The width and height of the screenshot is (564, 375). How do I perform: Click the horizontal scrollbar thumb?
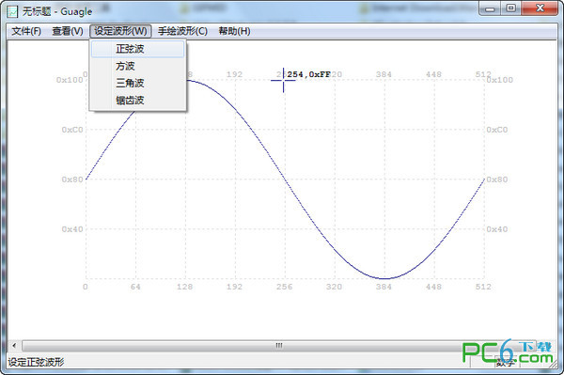279,346
